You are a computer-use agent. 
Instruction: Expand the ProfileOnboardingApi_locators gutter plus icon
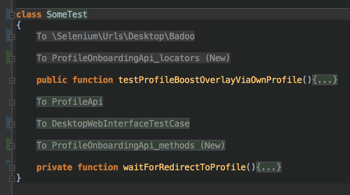tap(12, 59)
